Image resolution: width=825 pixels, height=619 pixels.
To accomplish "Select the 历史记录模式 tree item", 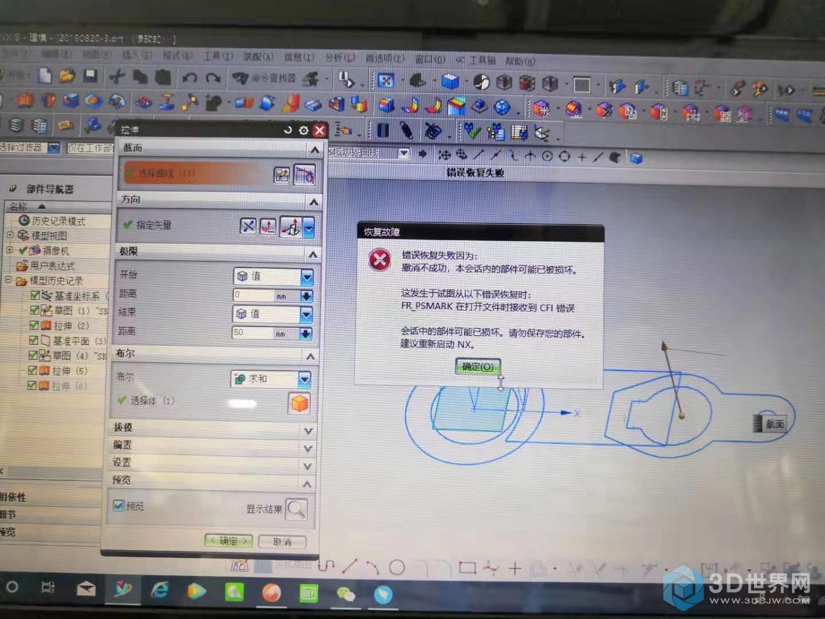I will pyautogui.click(x=53, y=221).
